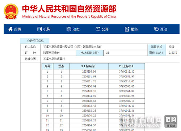Screen dimensions: 181x131
Task: Open the 机构 navigation item
Action: (44, 29)
